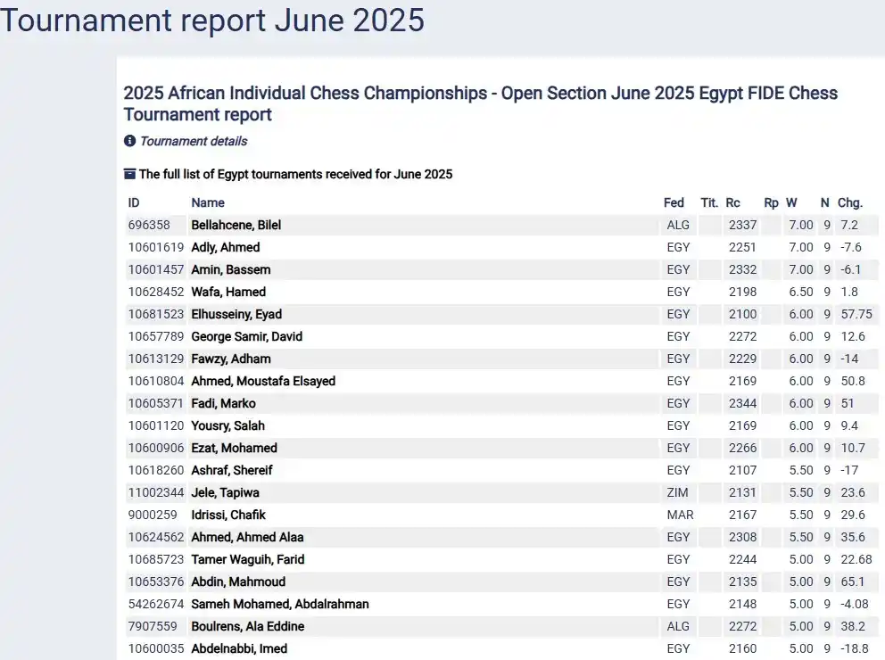Select ZIM federation in Jele, Tapiwa row
This screenshot has height=660, width=885.
(x=677, y=492)
